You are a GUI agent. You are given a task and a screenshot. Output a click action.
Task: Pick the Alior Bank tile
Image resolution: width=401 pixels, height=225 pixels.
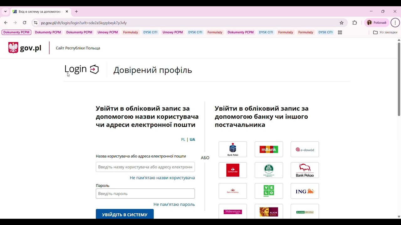[x=269, y=212]
